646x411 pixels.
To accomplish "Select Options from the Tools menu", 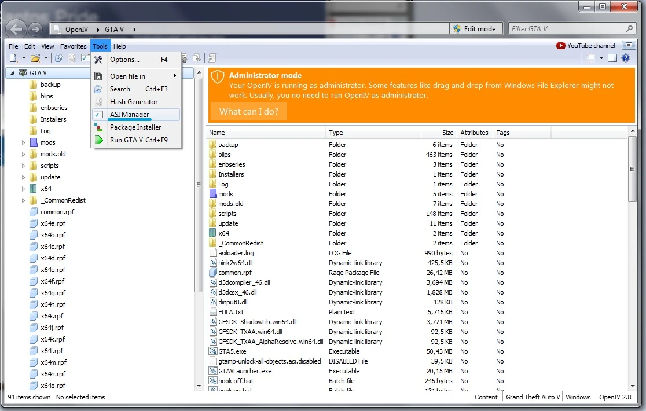I will click(123, 59).
